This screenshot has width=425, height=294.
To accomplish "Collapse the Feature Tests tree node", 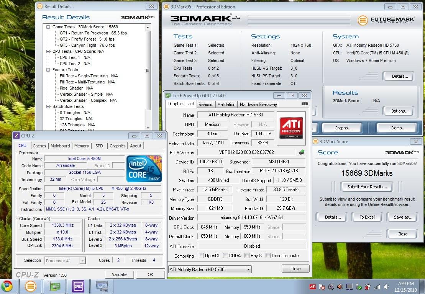I will pyautogui.click(x=48, y=70).
